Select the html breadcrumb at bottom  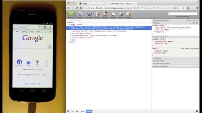82,111
